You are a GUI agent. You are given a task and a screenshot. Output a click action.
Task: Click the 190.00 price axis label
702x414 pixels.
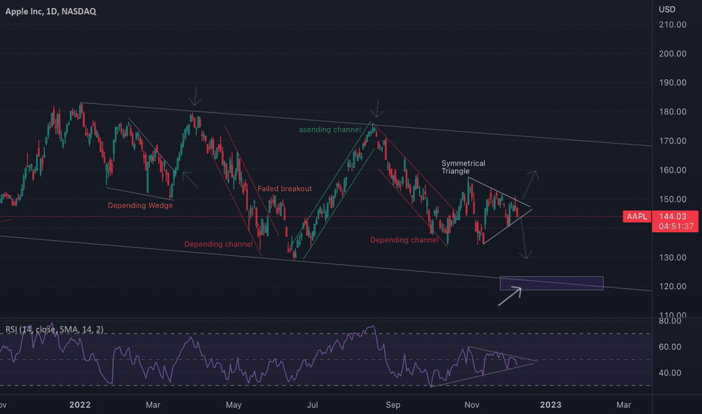click(673, 83)
